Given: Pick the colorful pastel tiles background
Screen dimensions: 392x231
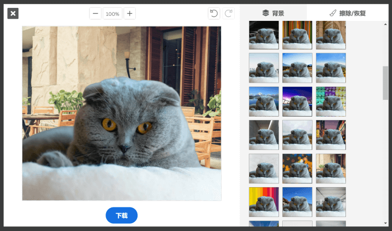Looking at the screenshot, I should (x=331, y=101).
